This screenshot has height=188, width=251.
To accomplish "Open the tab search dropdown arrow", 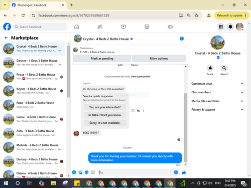I will click(5, 5).
